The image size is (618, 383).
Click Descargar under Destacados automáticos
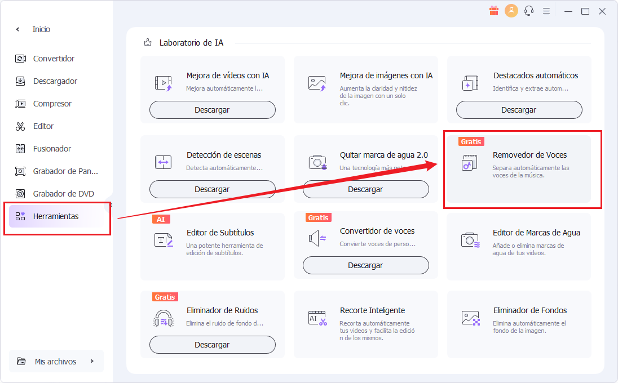(519, 110)
